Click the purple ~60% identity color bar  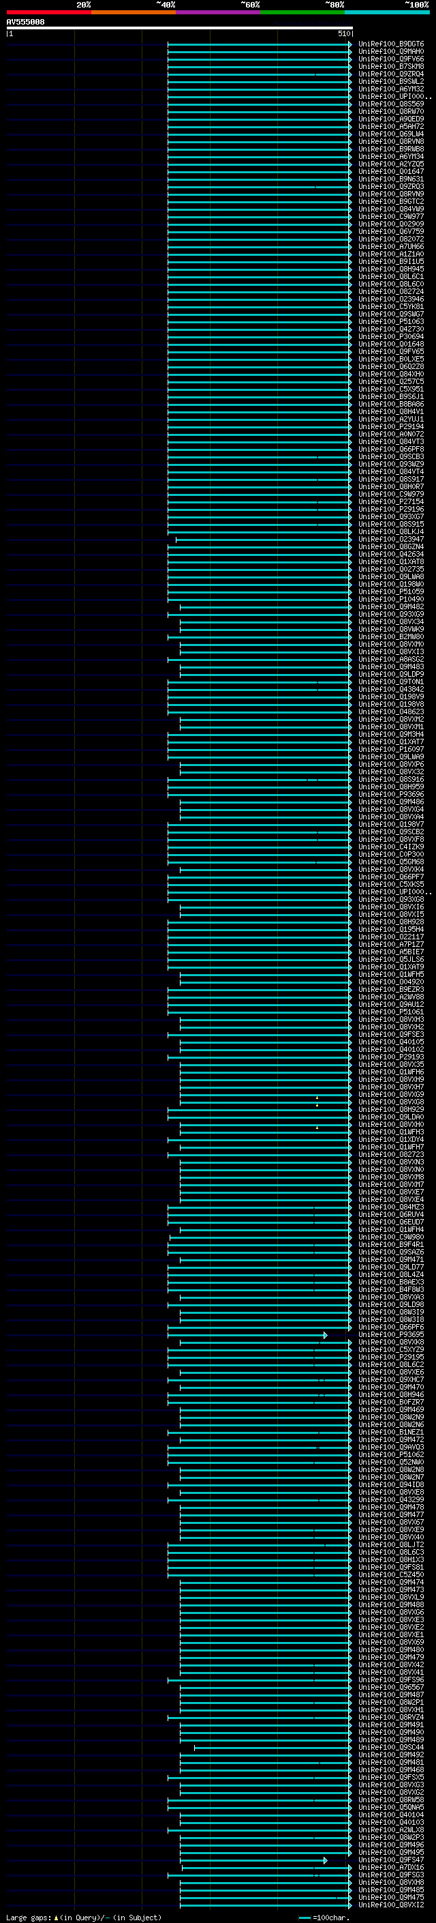pyautogui.click(x=219, y=12)
